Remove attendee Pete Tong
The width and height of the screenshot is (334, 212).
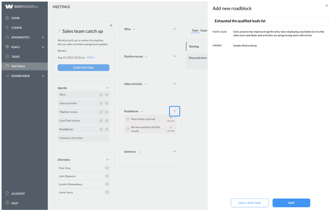pos(107,168)
